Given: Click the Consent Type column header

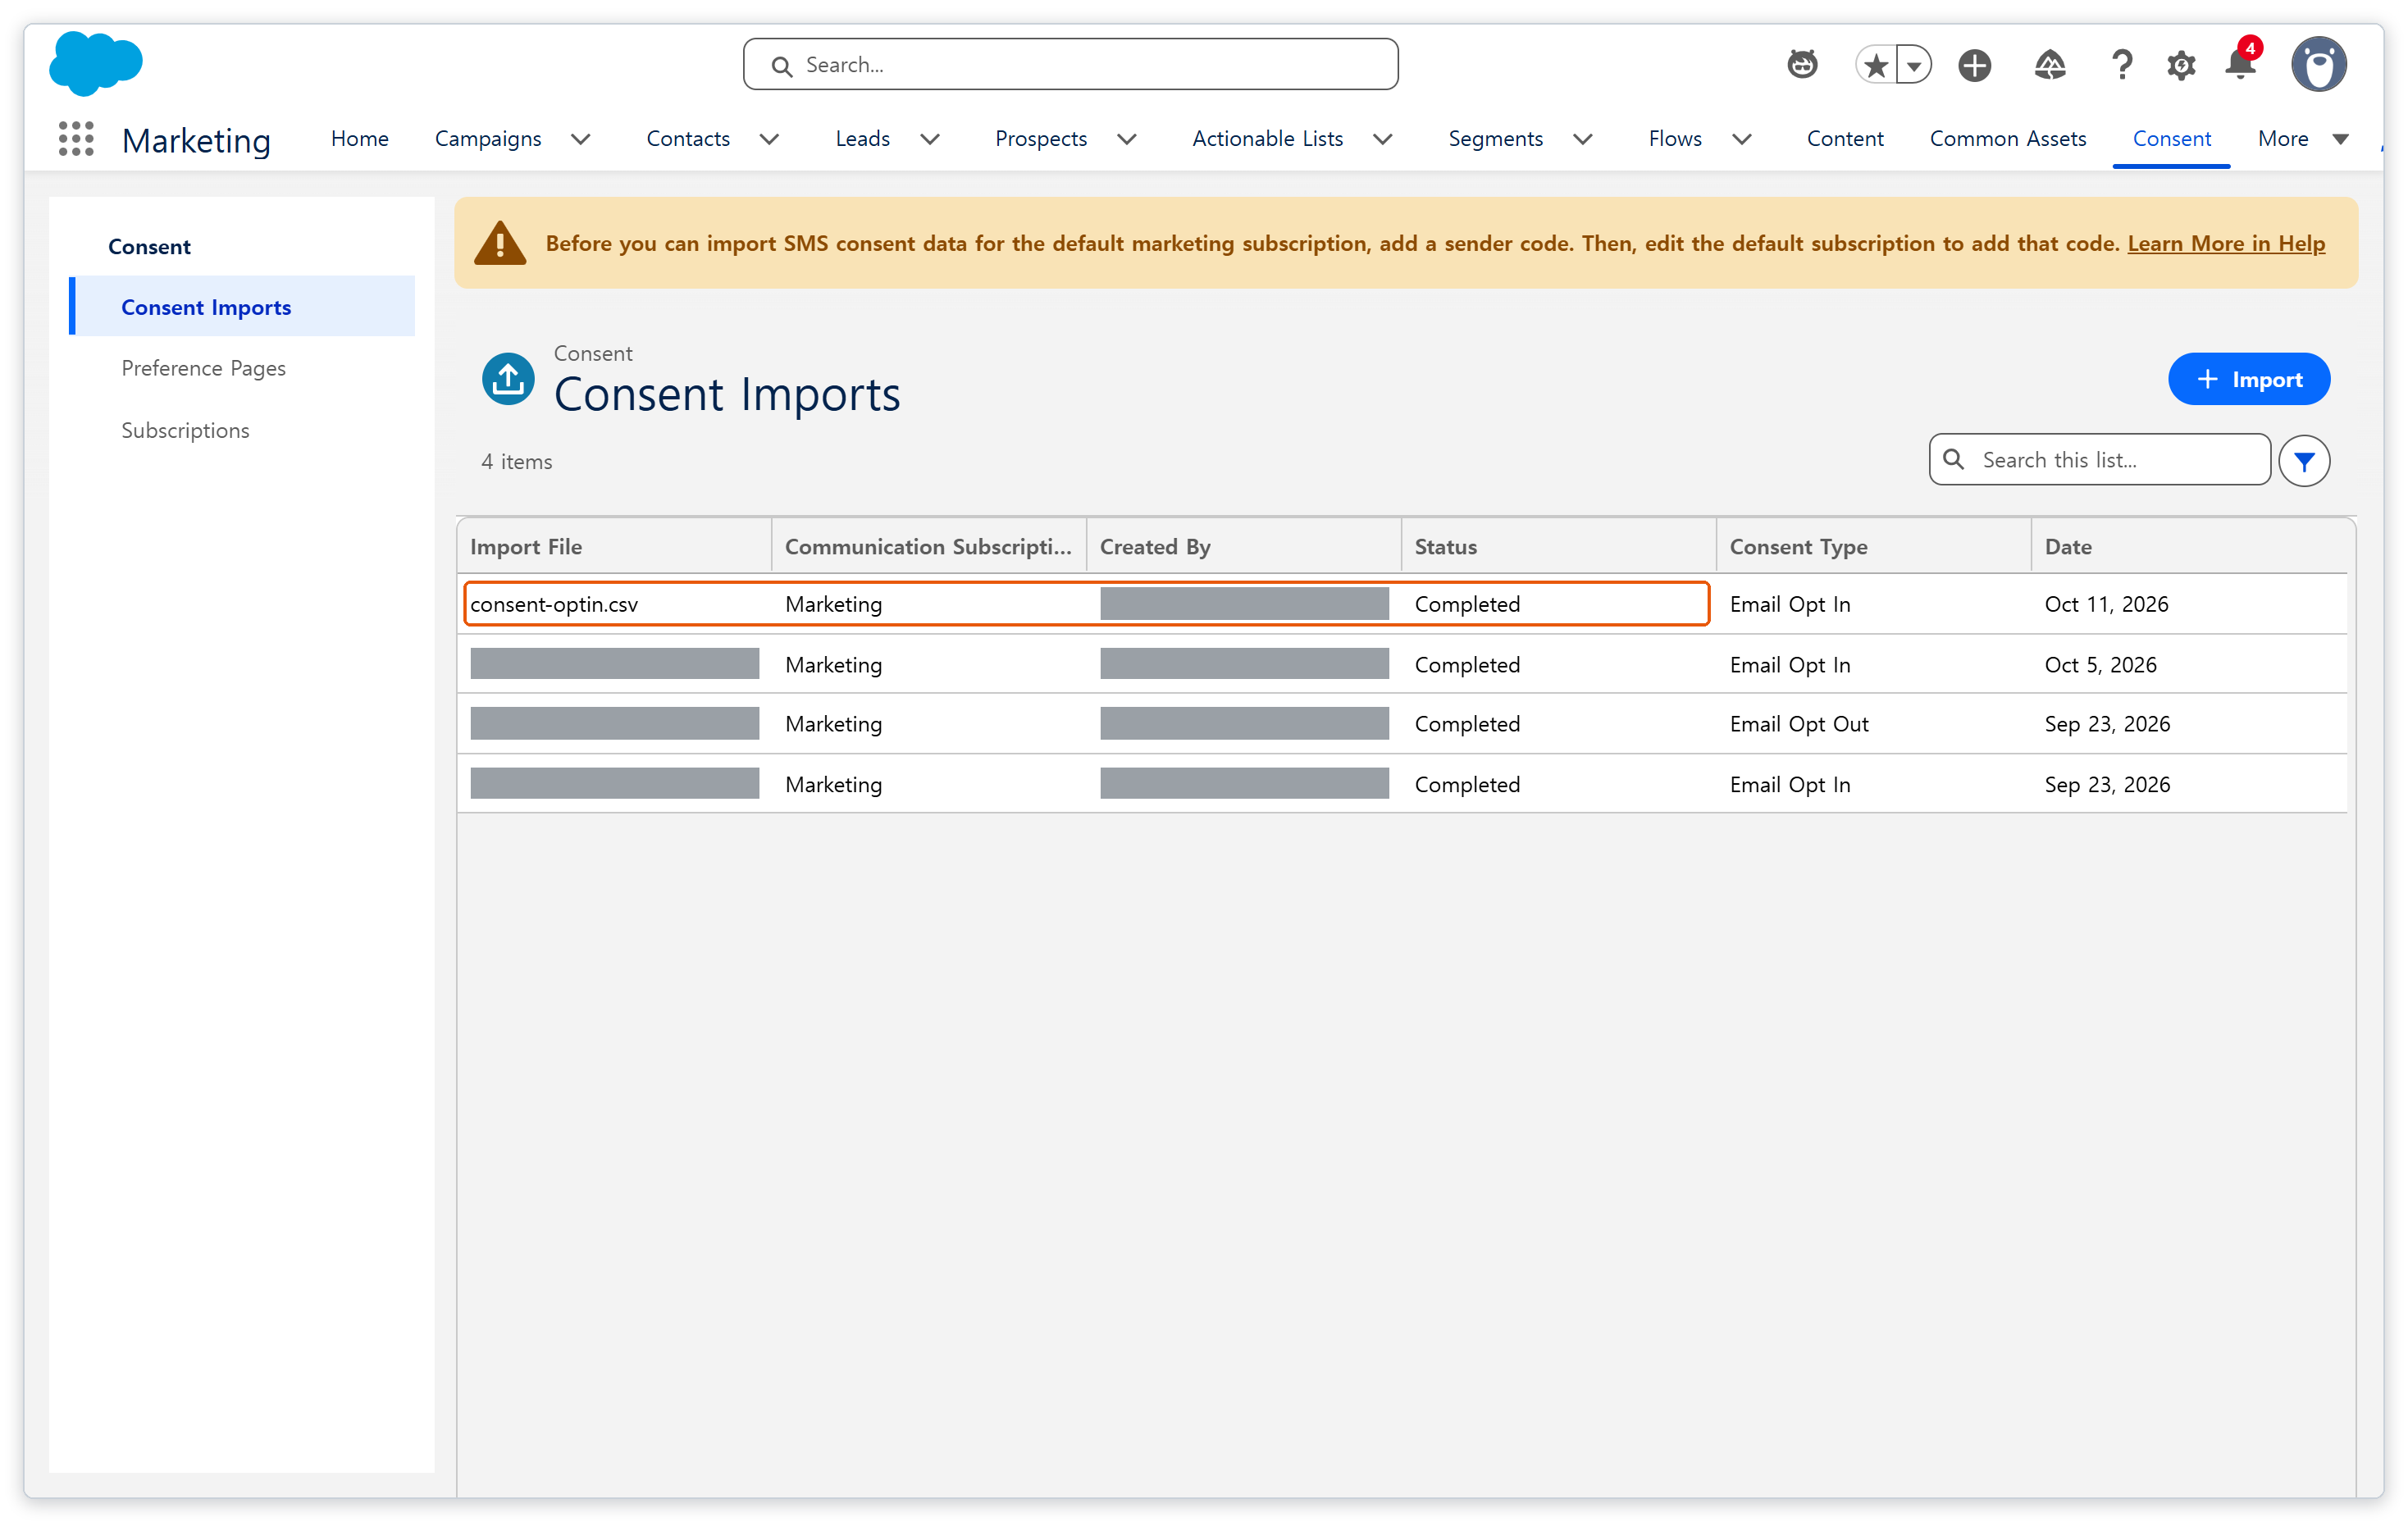Looking at the screenshot, I should (x=1874, y=547).
